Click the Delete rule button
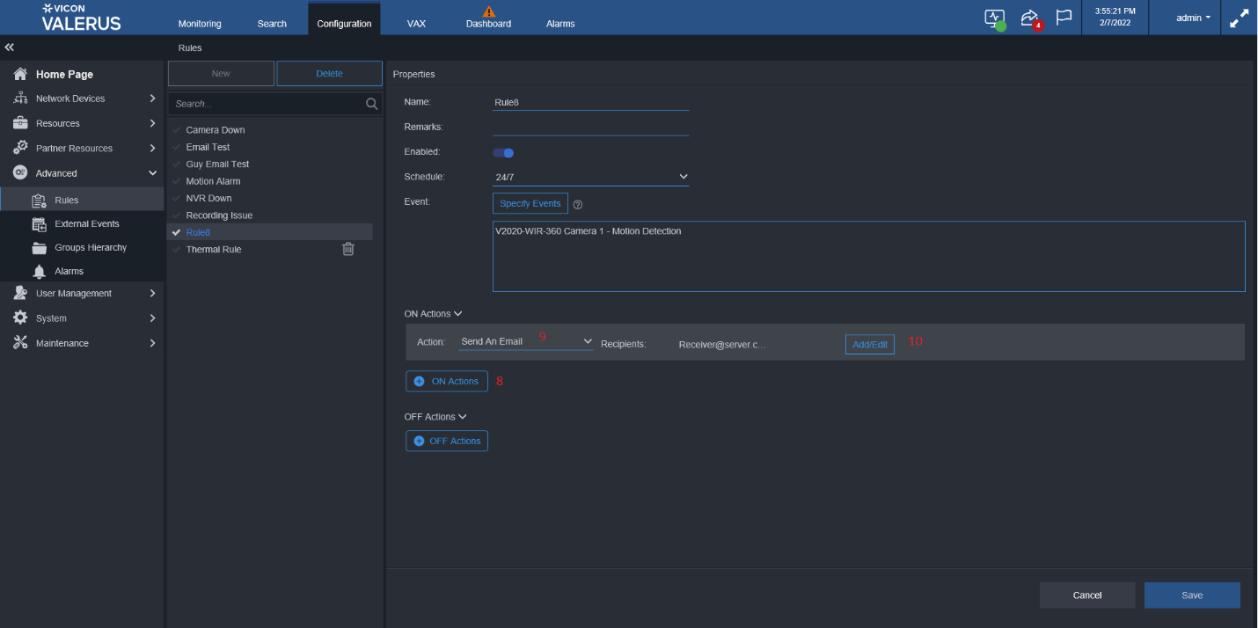 click(x=329, y=73)
